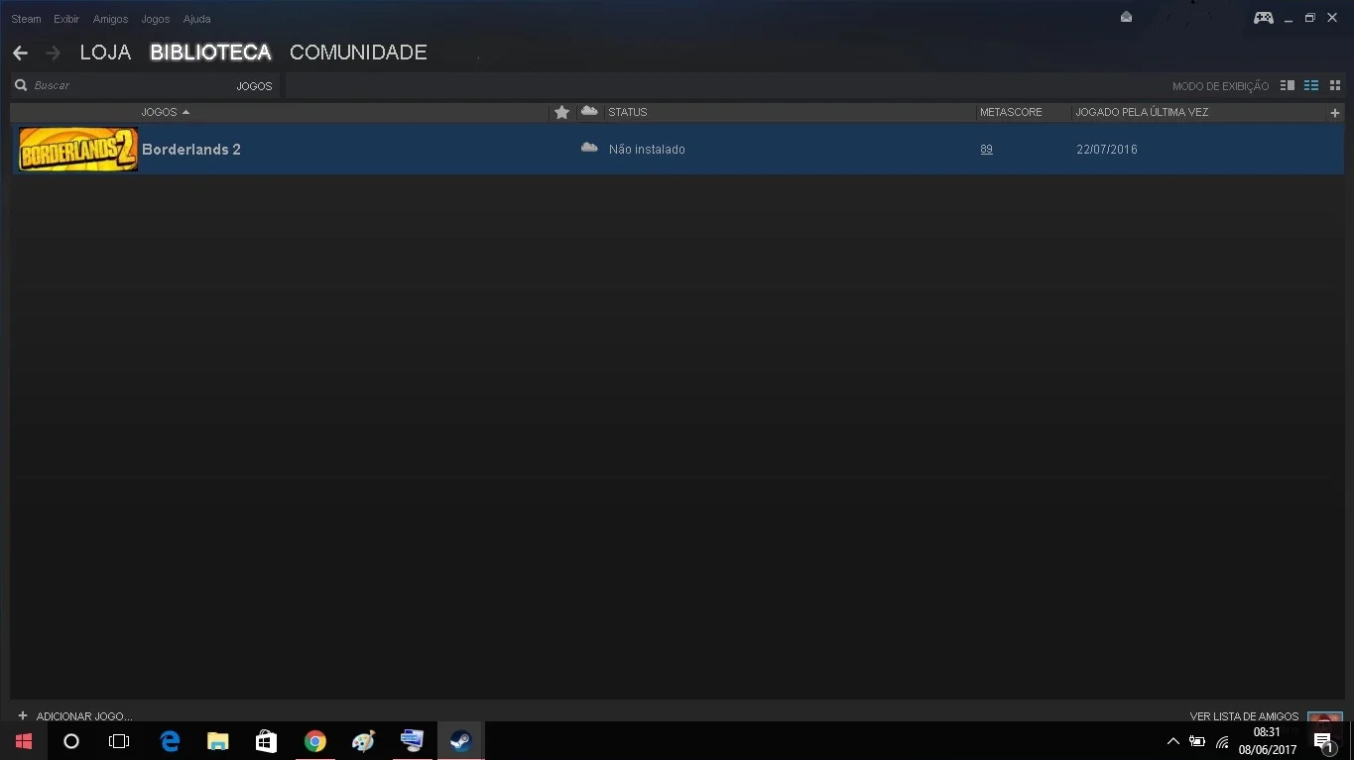Open VER LISTA DE AMIGOS
The image size is (1354, 760).
(x=1244, y=715)
